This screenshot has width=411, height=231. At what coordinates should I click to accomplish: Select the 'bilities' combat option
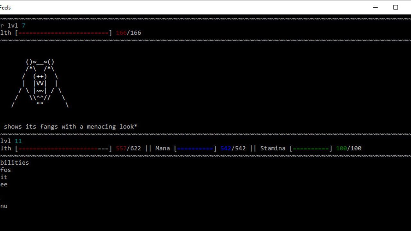(x=14, y=163)
